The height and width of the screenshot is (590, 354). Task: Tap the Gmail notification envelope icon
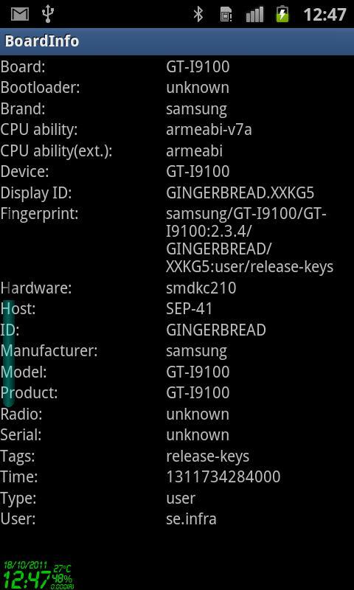(20, 14)
